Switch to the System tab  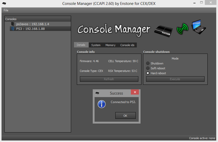click(x=96, y=45)
